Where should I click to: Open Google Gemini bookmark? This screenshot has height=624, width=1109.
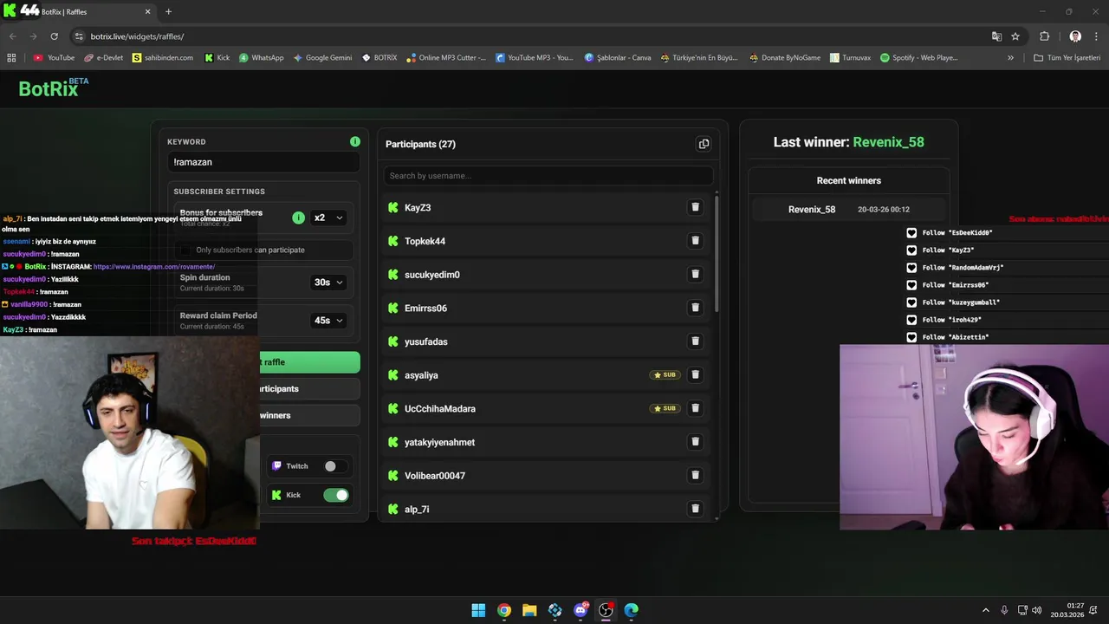click(322, 58)
